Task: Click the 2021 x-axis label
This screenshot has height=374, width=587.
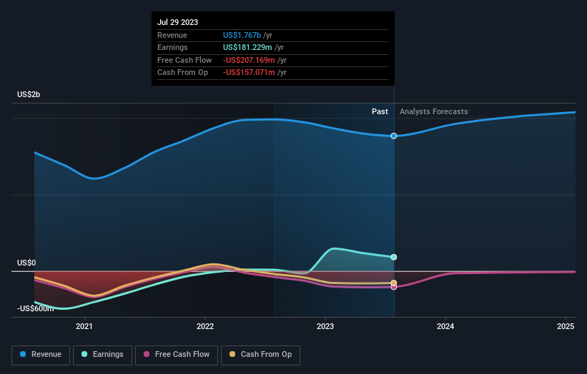Action: 84,327
